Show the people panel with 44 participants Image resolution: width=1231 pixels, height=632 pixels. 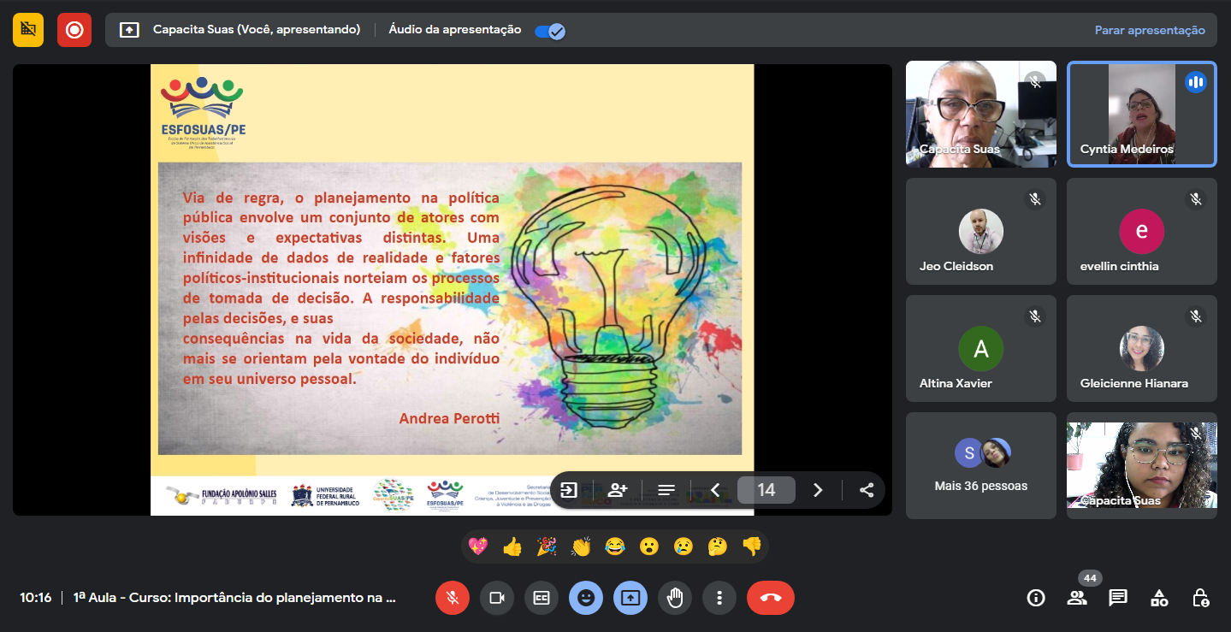(x=1077, y=598)
